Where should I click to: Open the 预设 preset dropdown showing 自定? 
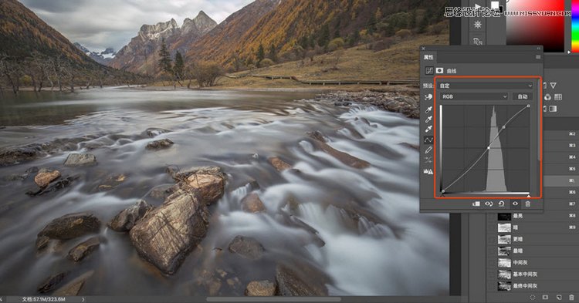click(486, 86)
